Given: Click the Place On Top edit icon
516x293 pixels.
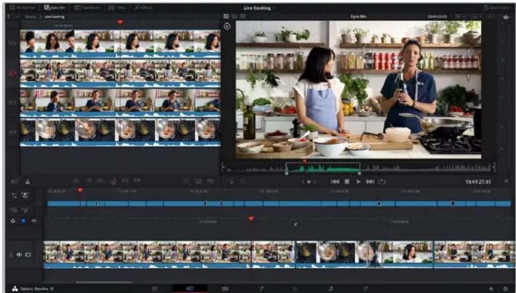Looking at the screenshot, I should click(125, 181).
